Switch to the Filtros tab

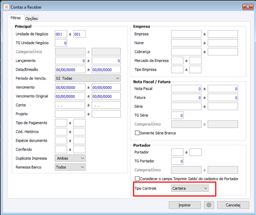[15, 18]
